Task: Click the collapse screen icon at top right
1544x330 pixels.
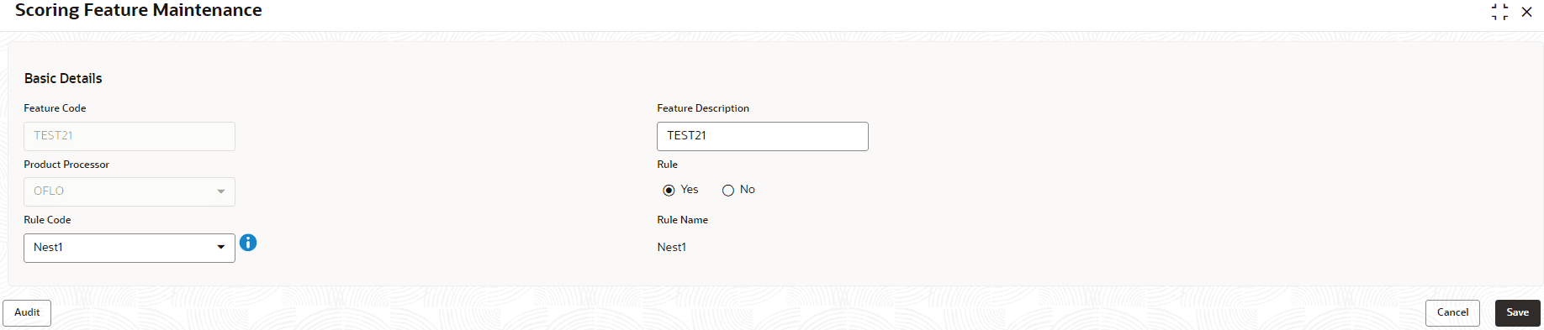Action: [1499, 12]
